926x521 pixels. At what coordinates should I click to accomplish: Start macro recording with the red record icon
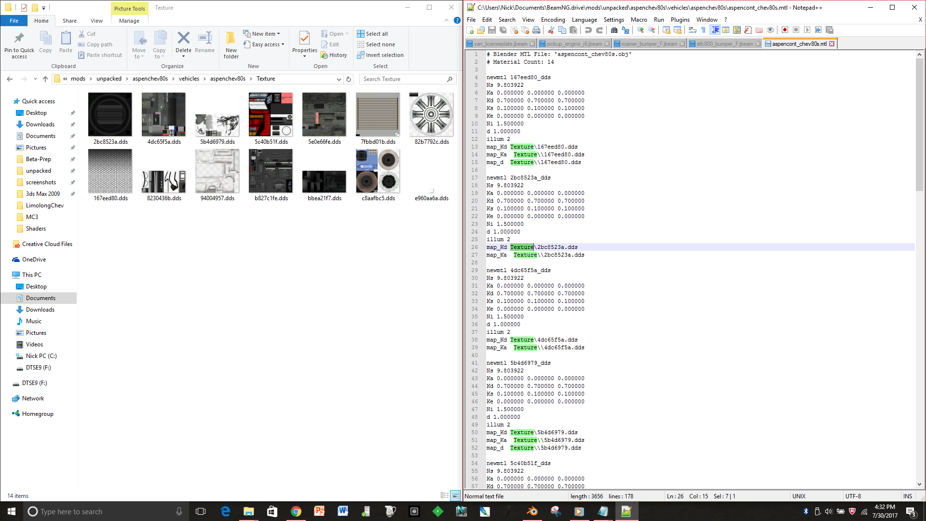(785, 30)
